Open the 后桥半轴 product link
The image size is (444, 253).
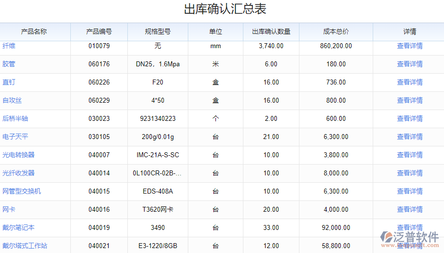[x=15, y=118]
